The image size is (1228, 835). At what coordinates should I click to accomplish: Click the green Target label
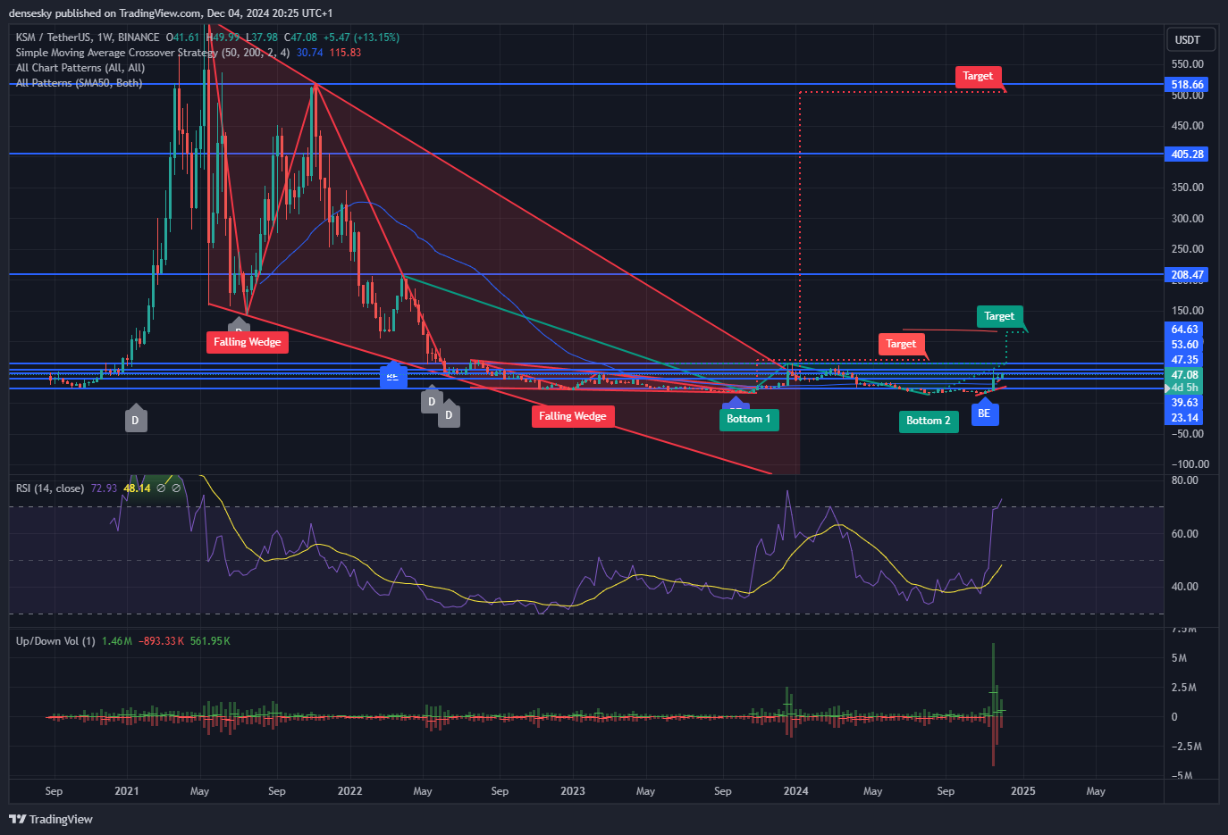pos(999,316)
